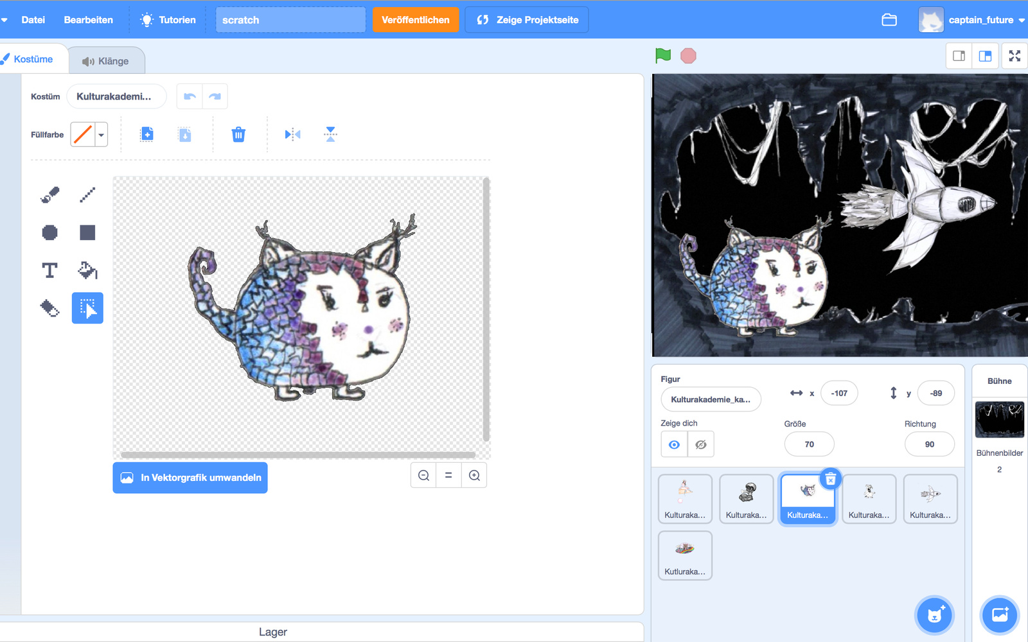Switch to the Klänge tab
Image resolution: width=1028 pixels, height=642 pixels.
pos(106,61)
